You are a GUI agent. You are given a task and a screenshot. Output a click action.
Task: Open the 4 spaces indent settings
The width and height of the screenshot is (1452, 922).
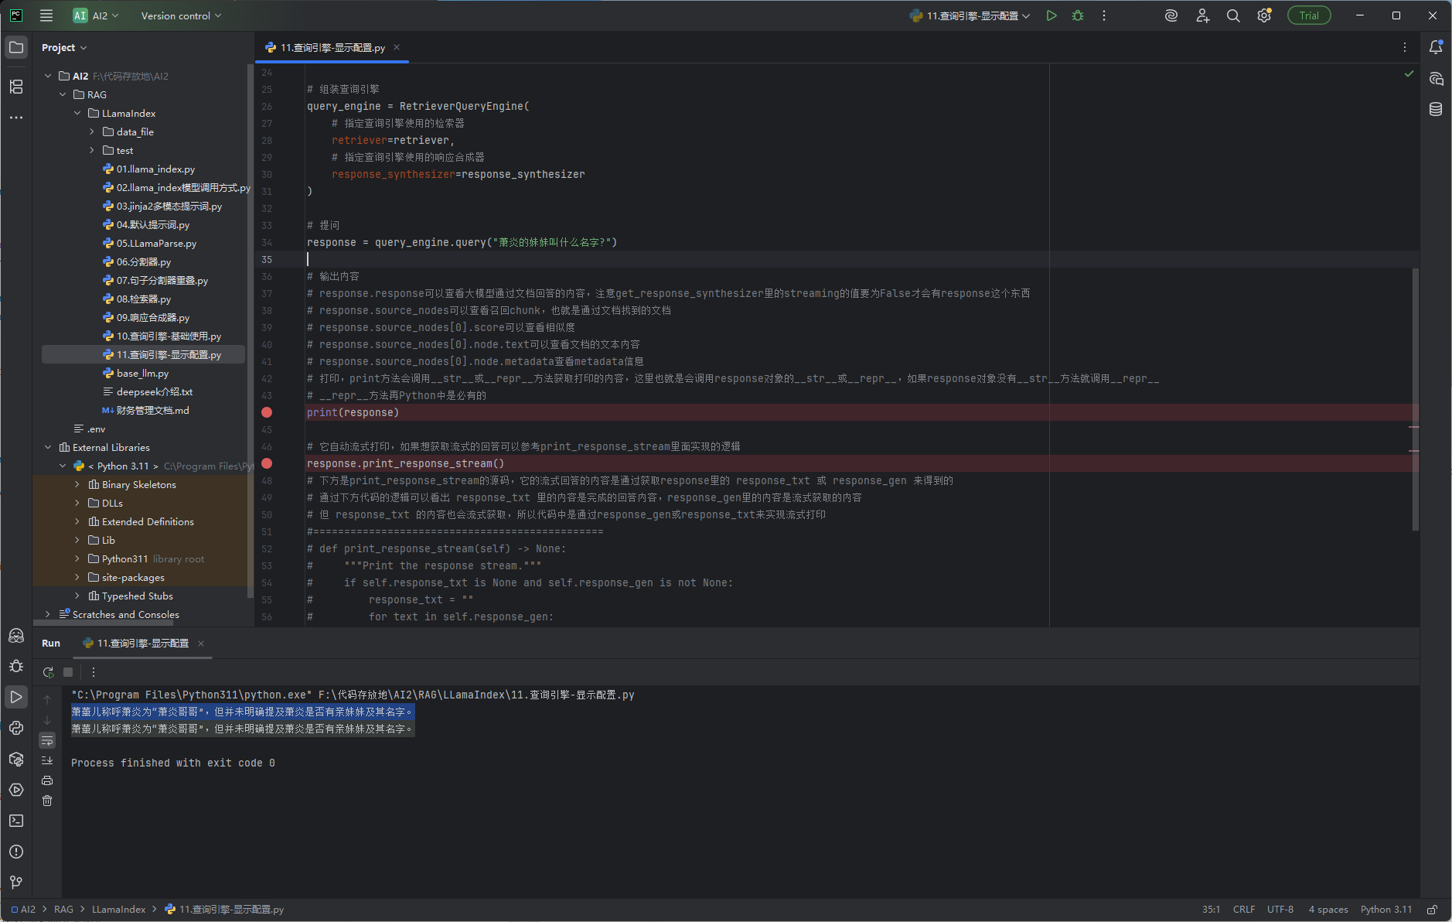click(1328, 910)
